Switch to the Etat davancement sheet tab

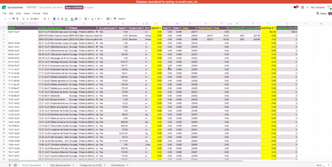pyautogui.click(x=60, y=165)
